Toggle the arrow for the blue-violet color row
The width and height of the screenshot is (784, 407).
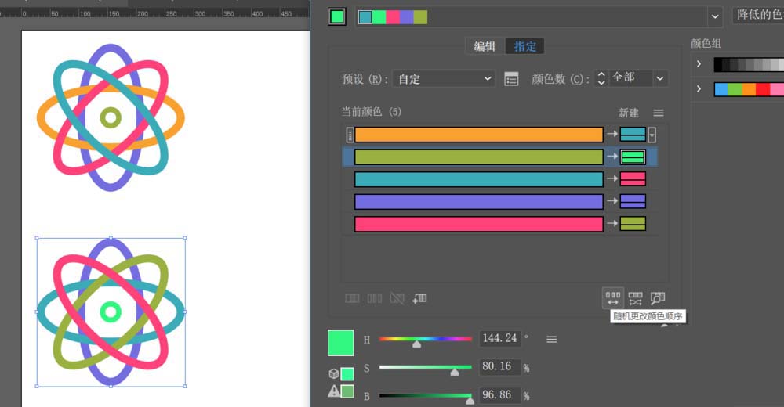point(612,202)
